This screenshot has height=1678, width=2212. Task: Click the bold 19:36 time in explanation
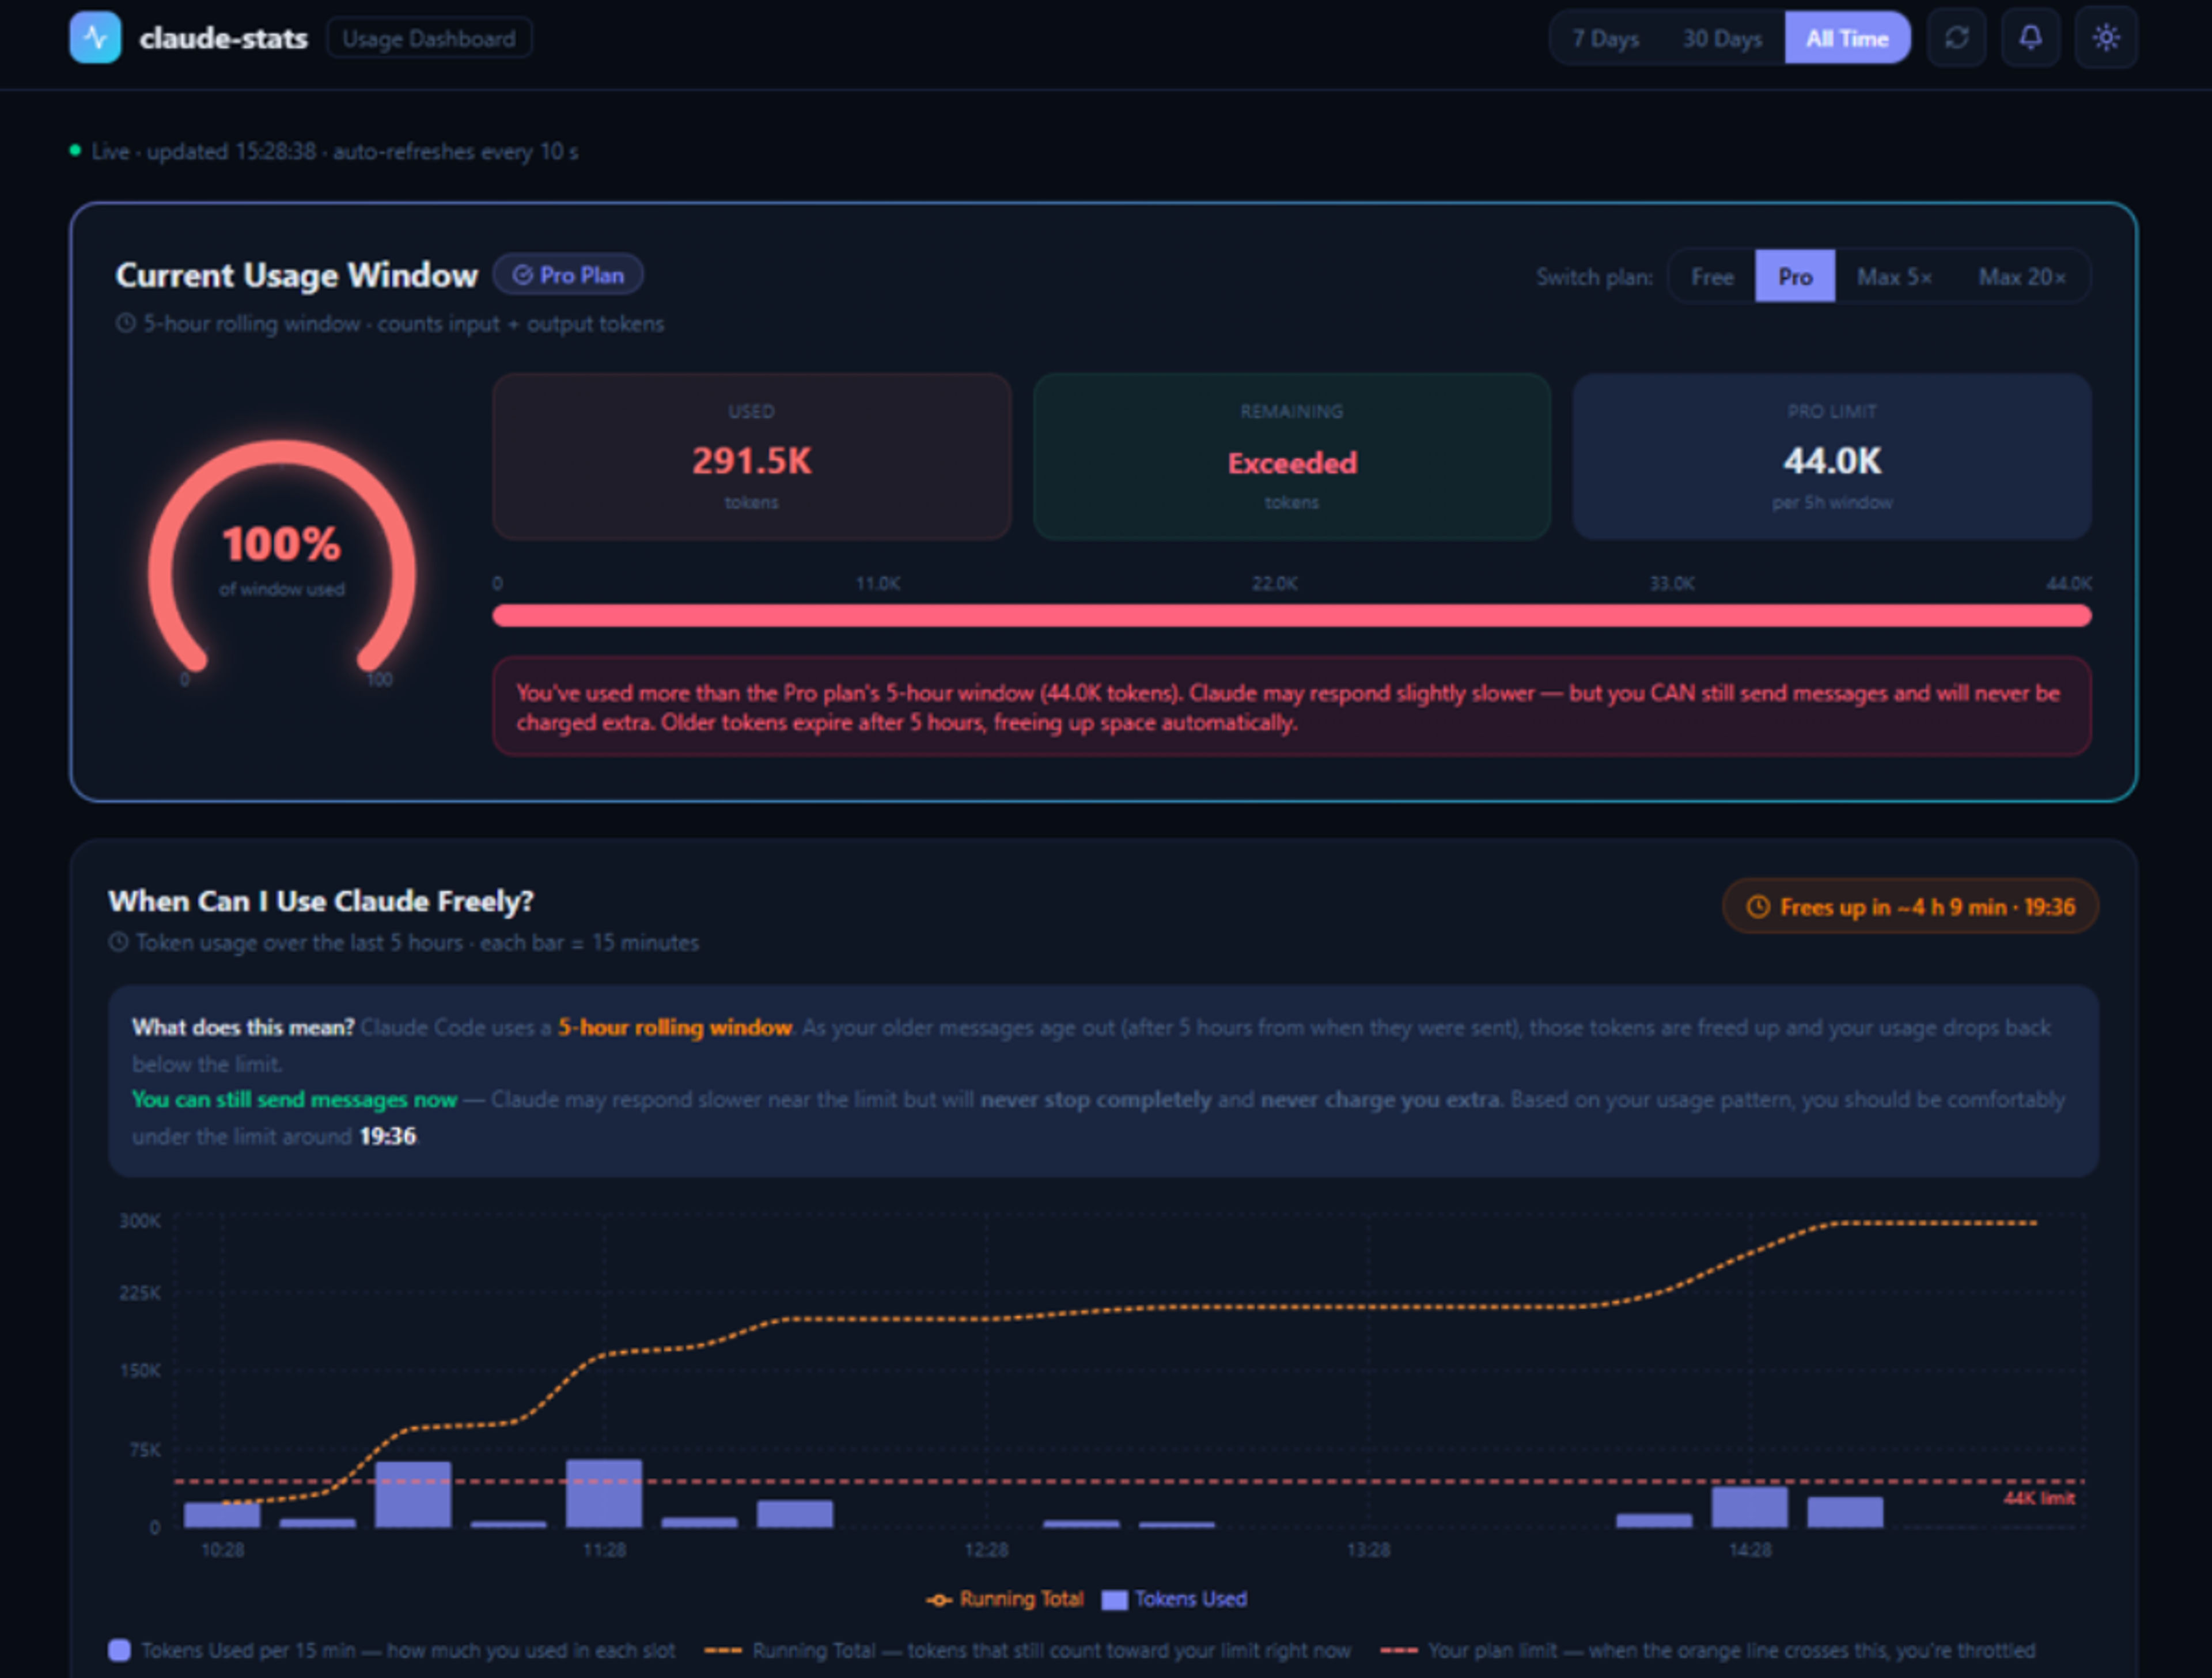pyautogui.click(x=388, y=1136)
